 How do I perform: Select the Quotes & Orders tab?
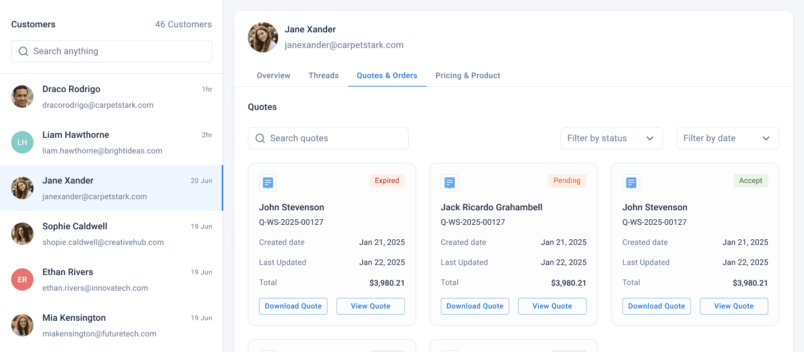(x=387, y=75)
